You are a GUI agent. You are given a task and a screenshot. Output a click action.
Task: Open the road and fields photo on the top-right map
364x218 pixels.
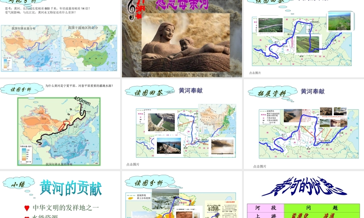[270, 25]
